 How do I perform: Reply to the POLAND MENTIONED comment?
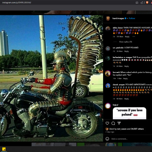point(126,99)
